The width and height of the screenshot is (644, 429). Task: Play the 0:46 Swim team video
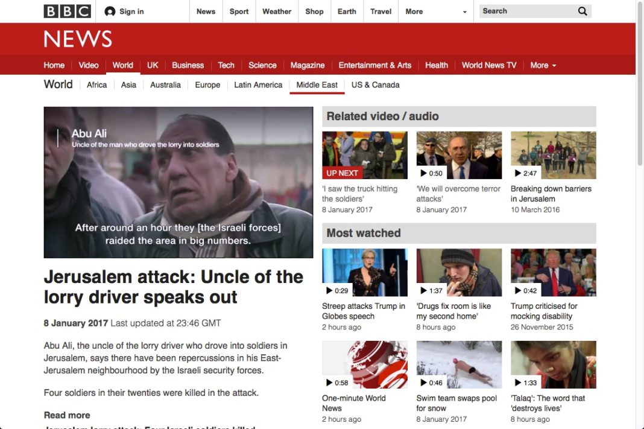(x=459, y=364)
